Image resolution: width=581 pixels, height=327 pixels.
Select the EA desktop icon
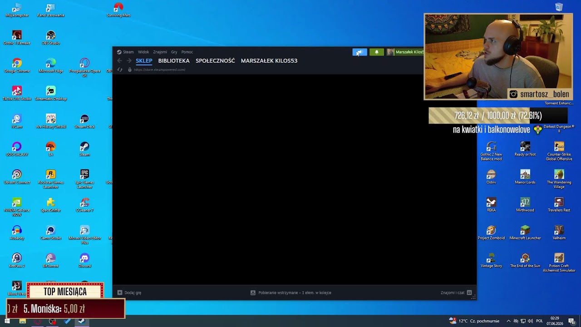click(x=51, y=149)
